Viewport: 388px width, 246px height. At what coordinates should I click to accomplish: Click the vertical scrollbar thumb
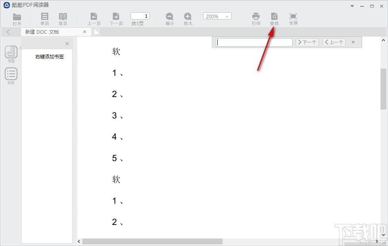[x=383, y=89]
